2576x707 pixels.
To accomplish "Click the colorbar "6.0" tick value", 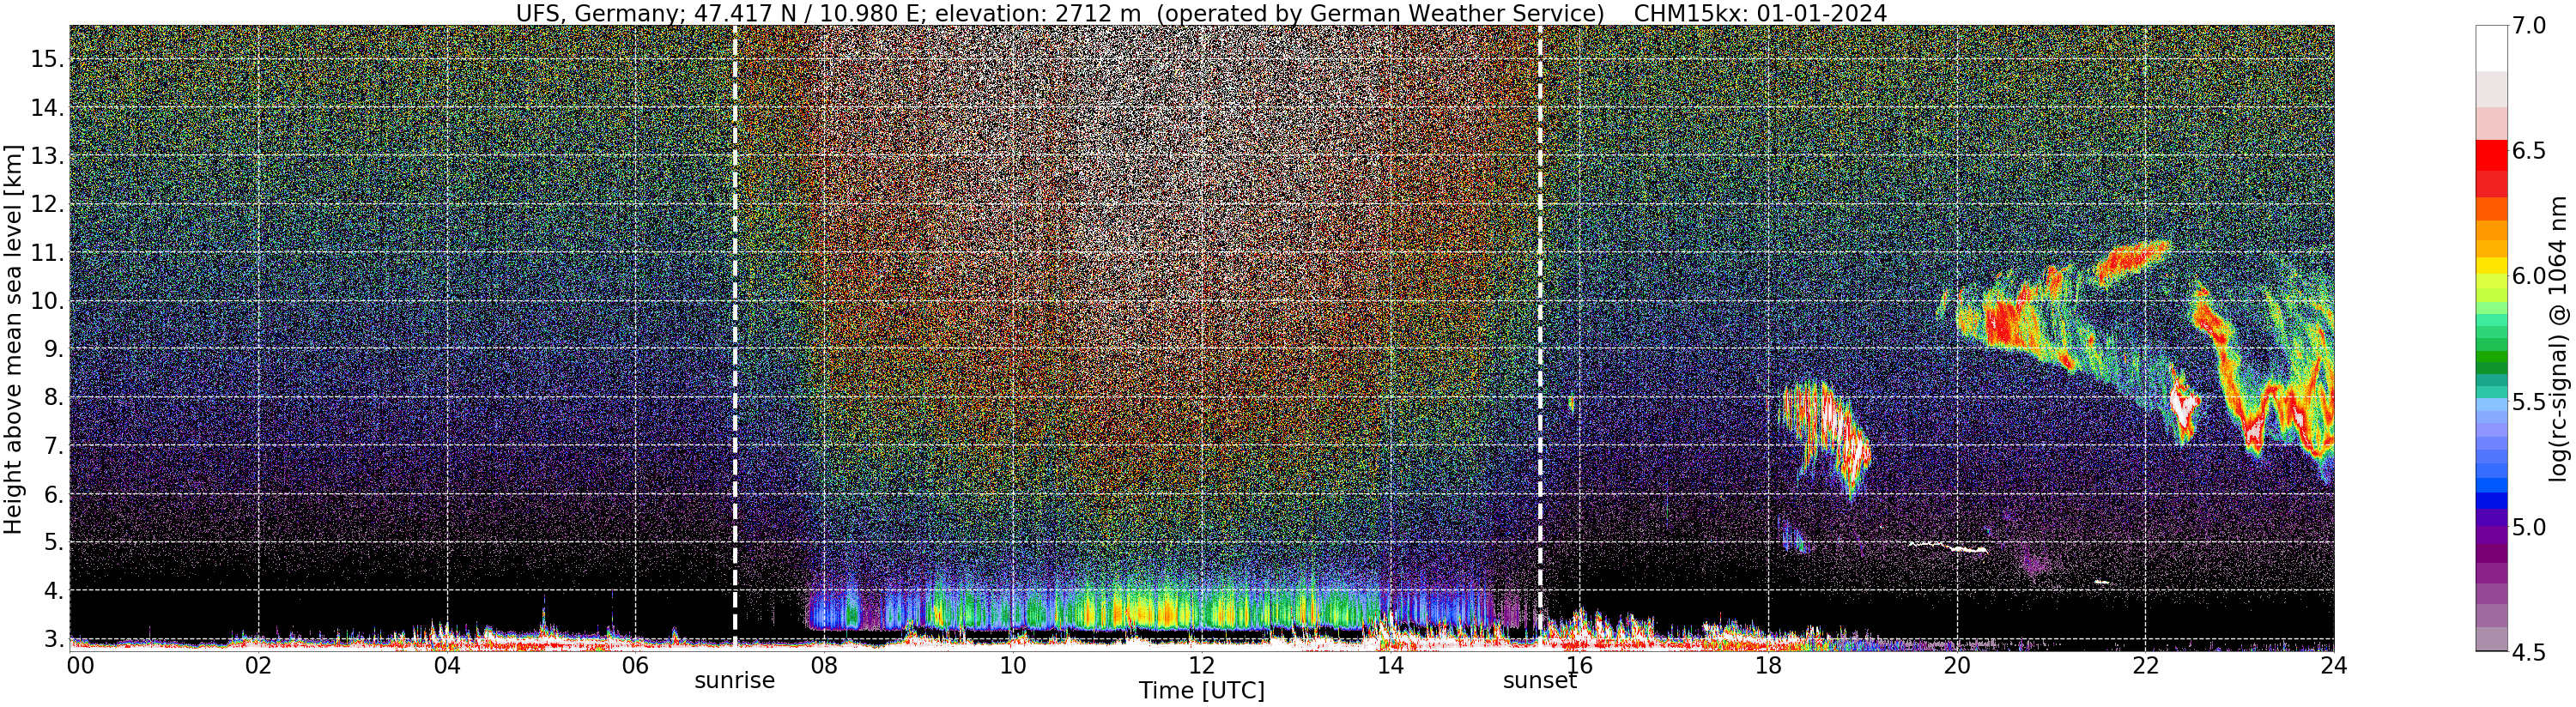I will coord(2529,276).
